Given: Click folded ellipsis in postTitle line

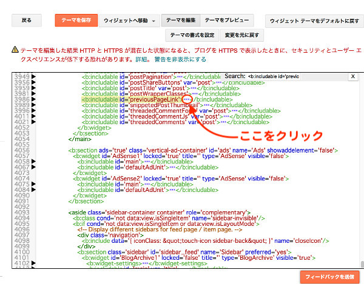Looking at the screenshot, I should pyautogui.click(x=194, y=88).
